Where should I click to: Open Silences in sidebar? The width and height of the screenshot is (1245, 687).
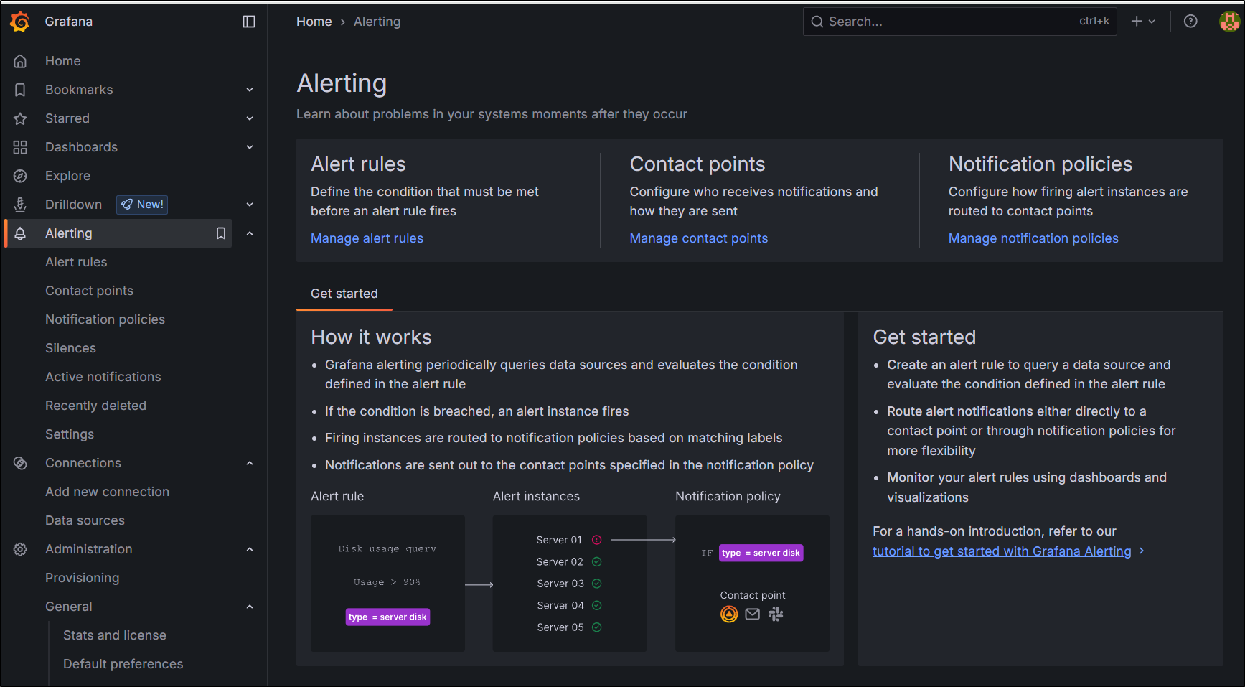pos(70,348)
